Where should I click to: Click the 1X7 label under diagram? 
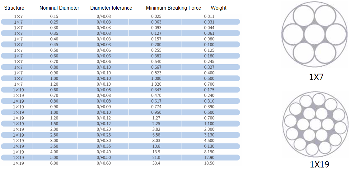[x=316, y=77]
